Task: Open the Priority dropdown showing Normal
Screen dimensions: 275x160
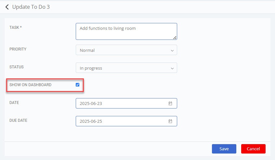Action: click(126, 50)
